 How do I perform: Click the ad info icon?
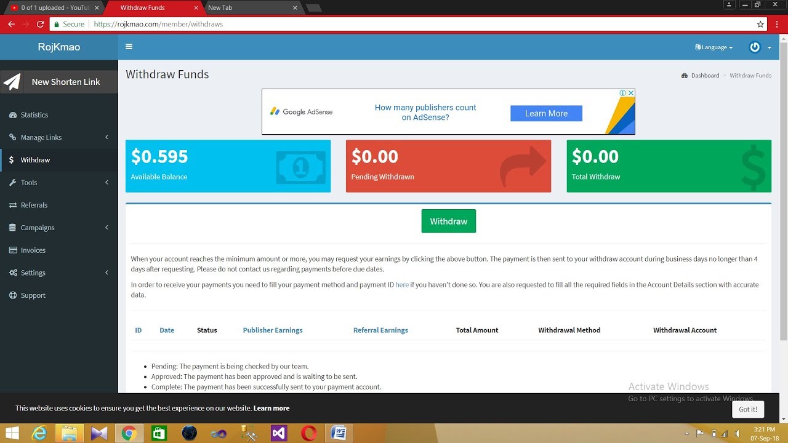(623, 93)
